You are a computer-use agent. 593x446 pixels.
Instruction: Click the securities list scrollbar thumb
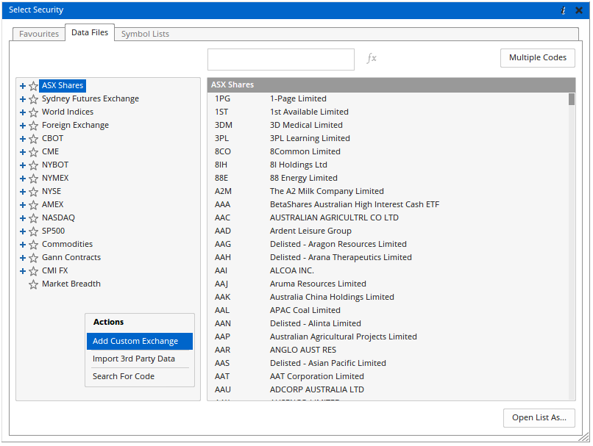572,99
